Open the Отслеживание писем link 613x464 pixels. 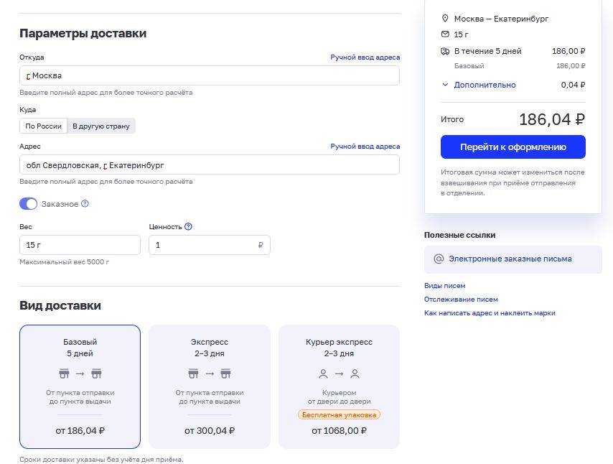tap(461, 300)
